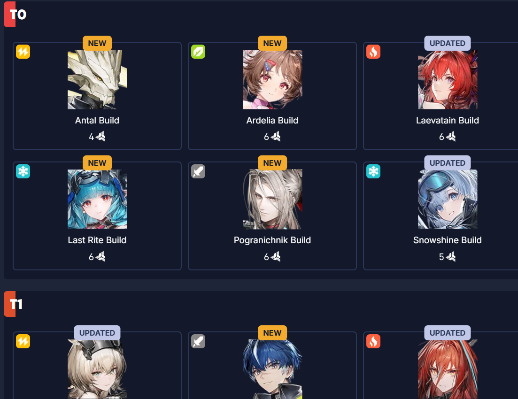Open the Laevatain Build page
This screenshot has width=518, height=399.
point(447,120)
